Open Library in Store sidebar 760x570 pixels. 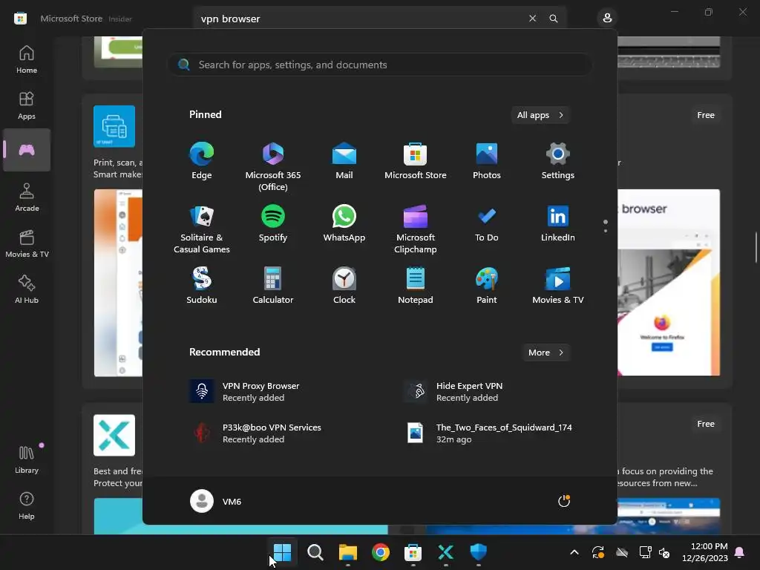27,459
